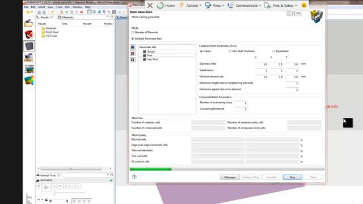Collapse session toolbar with up chevron
Image resolution: width=363 pixels, height=204 pixels.
pyautogui.click(x=299, y=14)
